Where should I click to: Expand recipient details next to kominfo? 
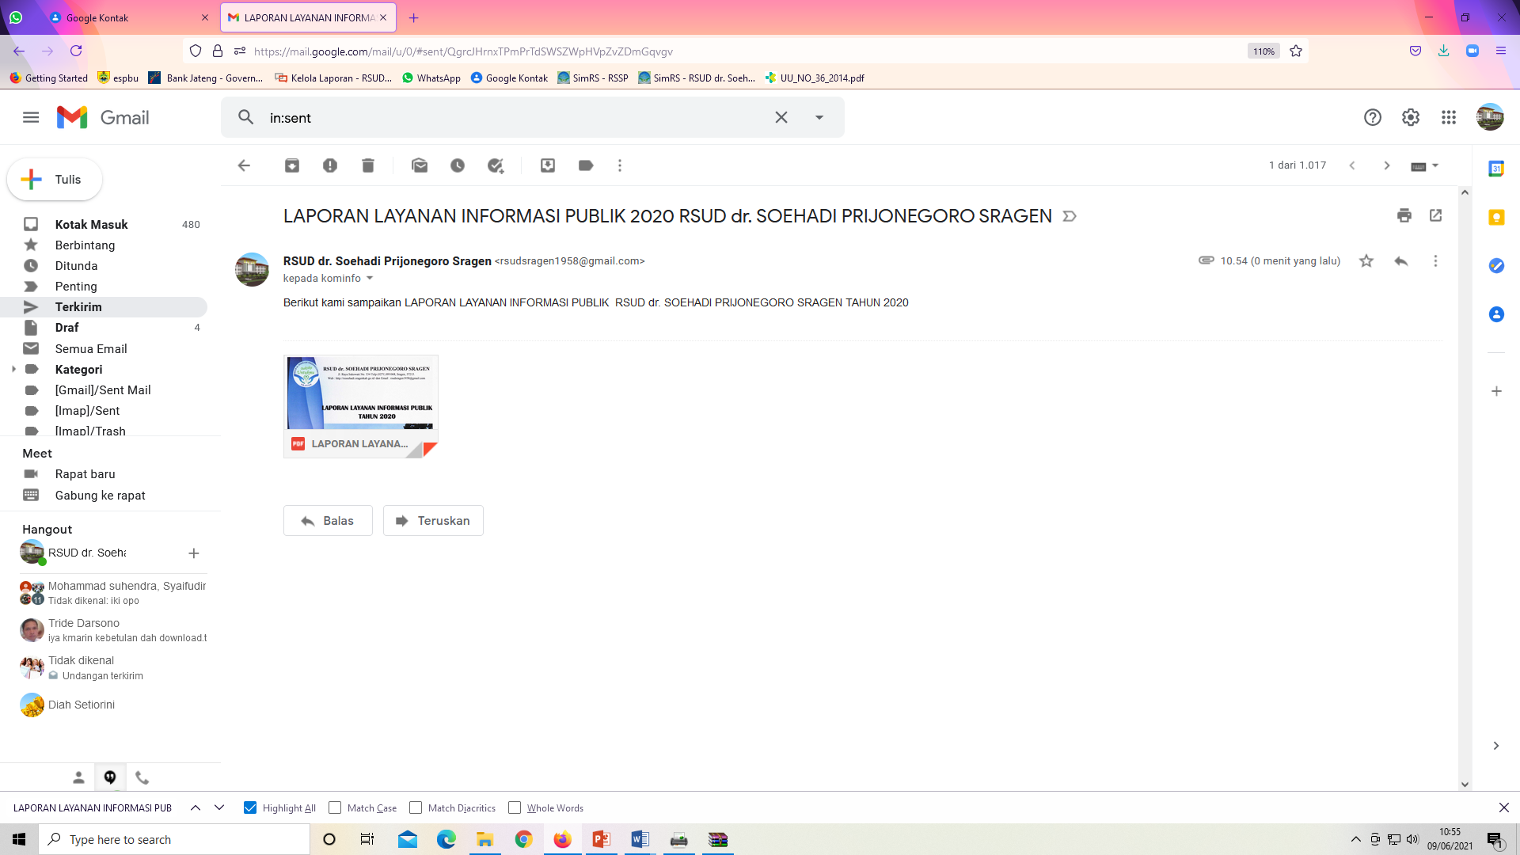[370, 279]
